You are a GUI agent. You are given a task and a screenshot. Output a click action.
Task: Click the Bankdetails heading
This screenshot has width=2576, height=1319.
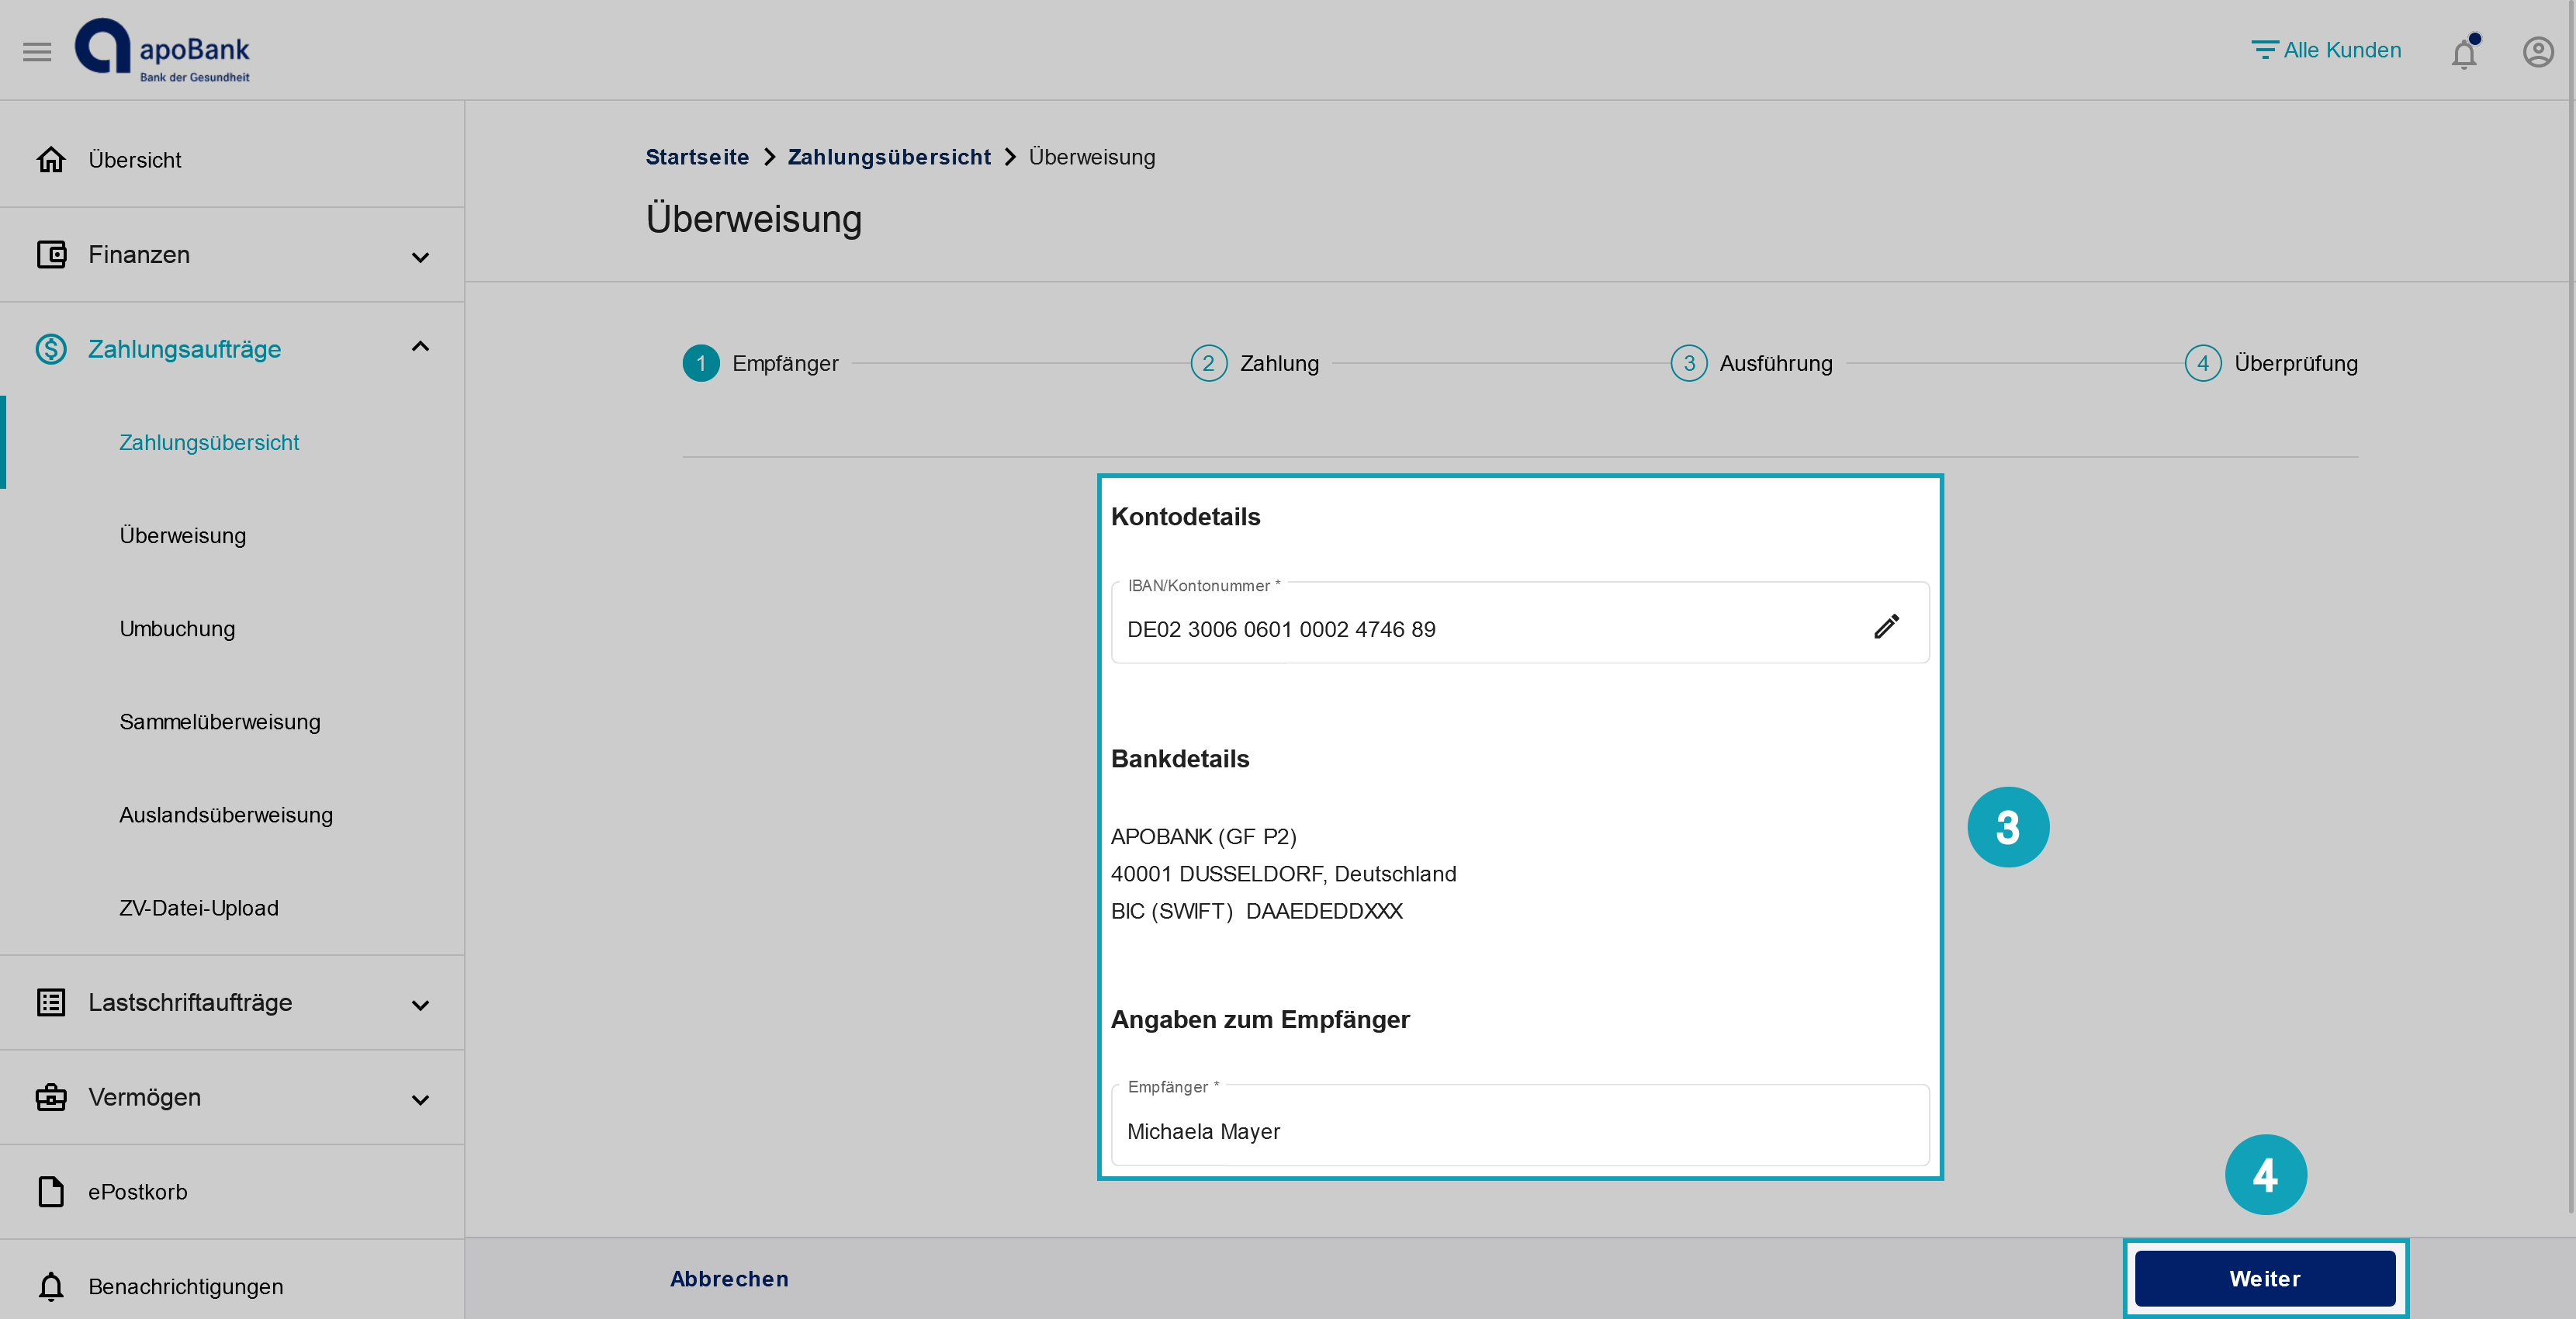[1180, 759]
